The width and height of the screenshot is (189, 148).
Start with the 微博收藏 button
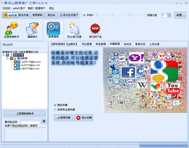click(64, 118)
